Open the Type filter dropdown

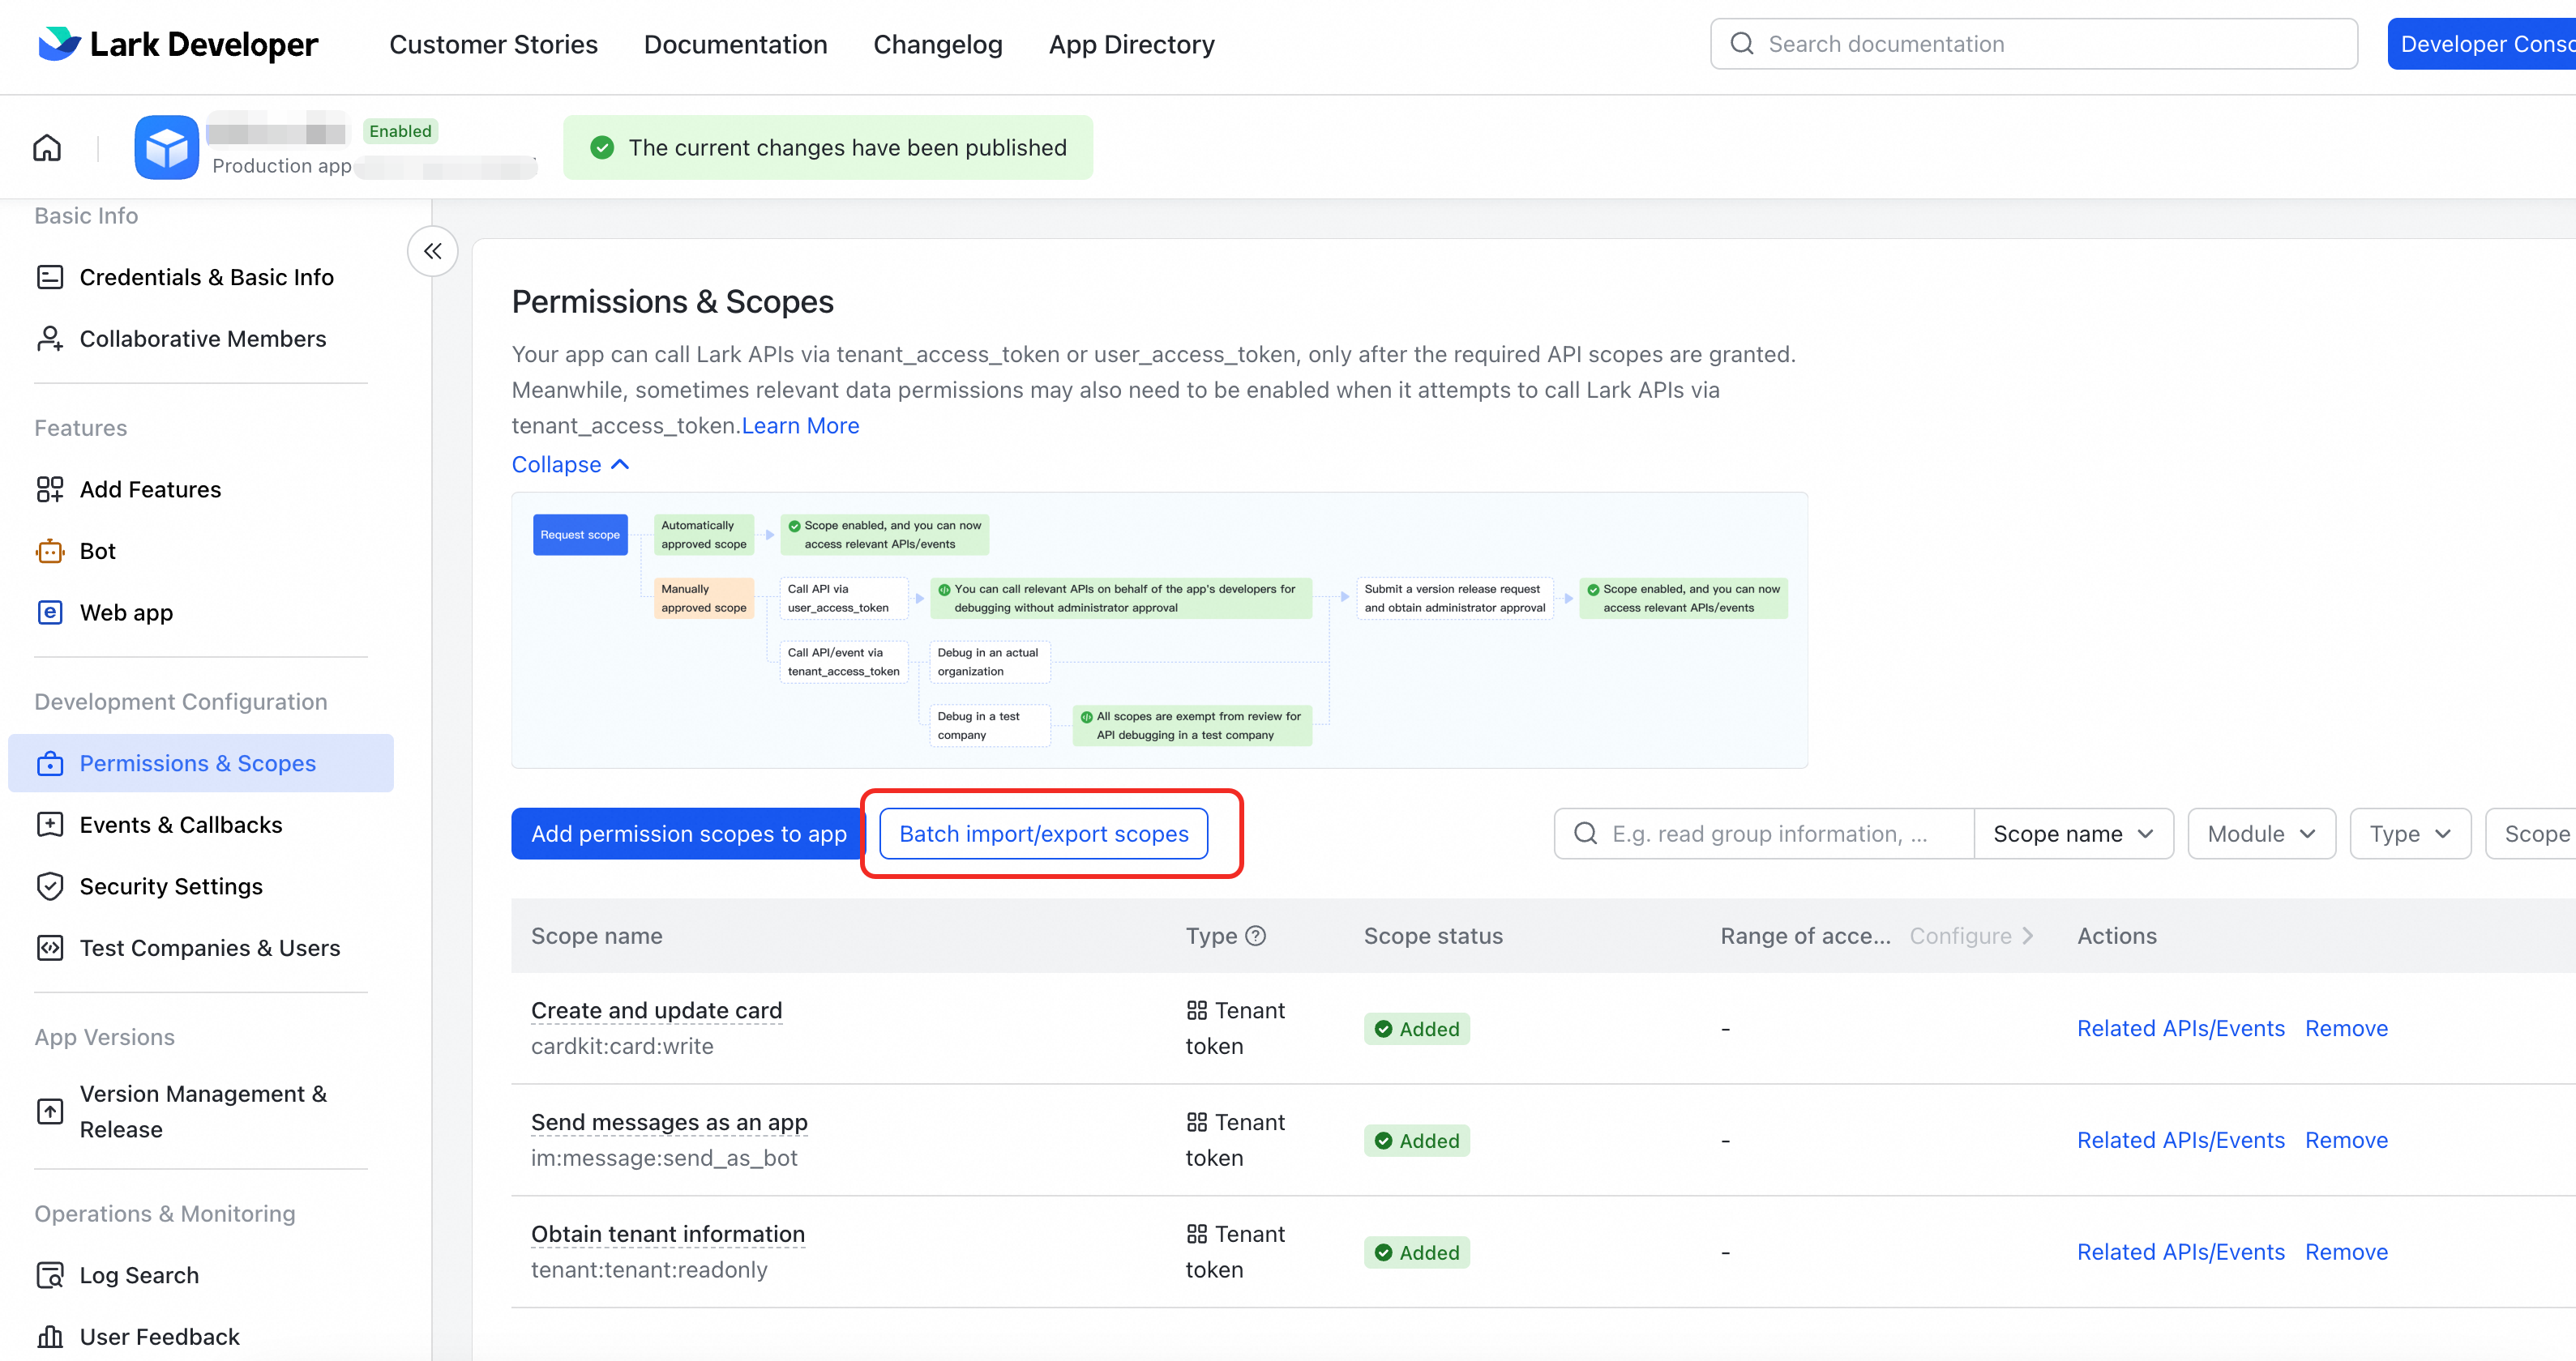point(2409,834)
